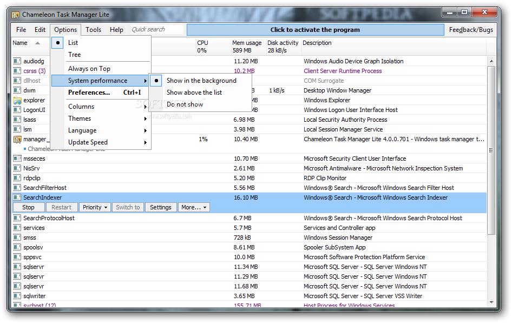
Task: Choose Show above the list
Action: [201, 93]
